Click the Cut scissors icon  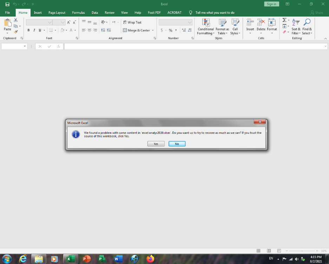(x=16, y=20)
